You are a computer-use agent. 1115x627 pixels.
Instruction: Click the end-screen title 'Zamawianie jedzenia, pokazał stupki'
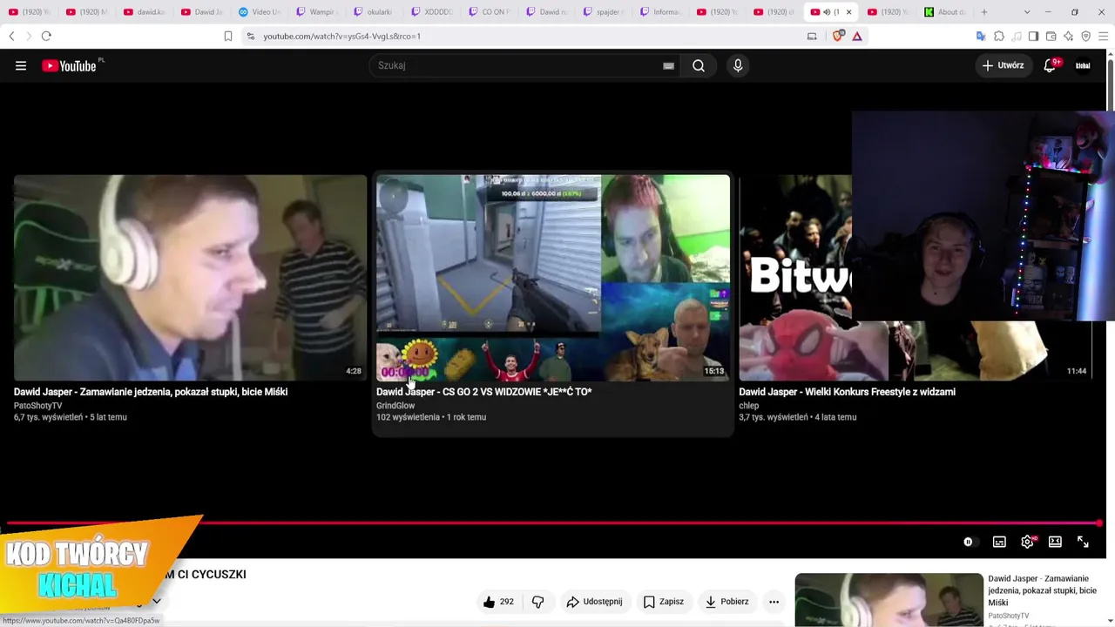point(151,392)
